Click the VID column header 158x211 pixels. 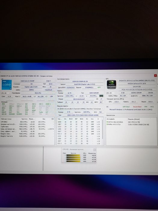53,119
